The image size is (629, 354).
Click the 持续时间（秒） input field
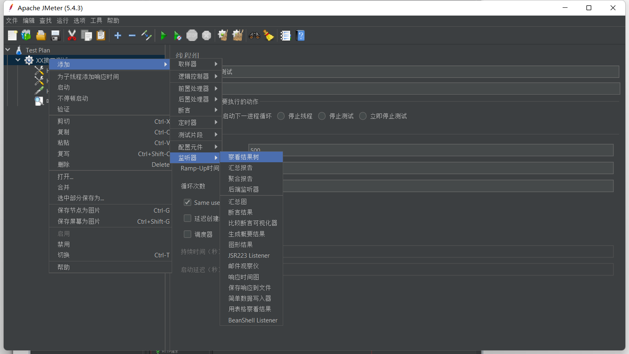pos(448,252)
